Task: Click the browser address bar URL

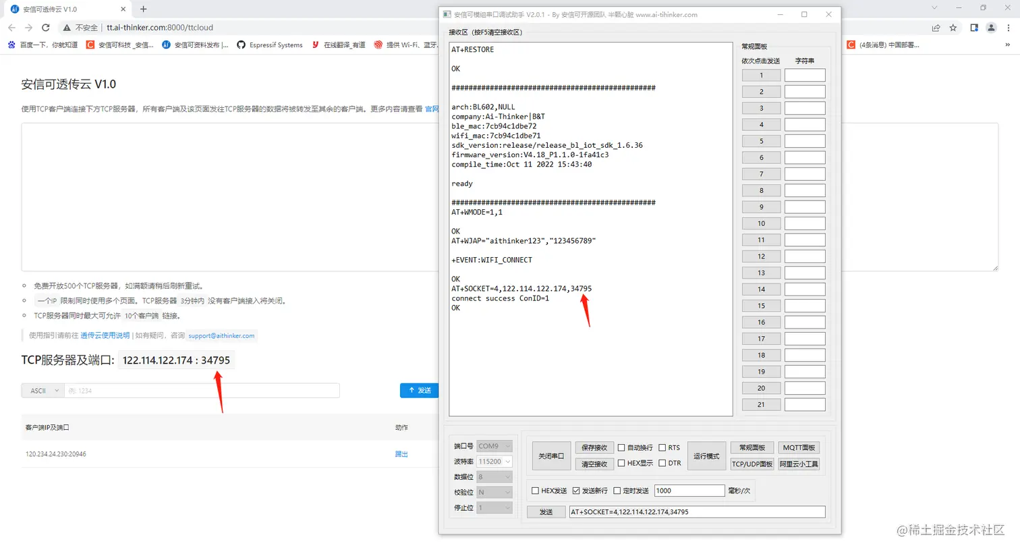Action: tap(160, 28)
